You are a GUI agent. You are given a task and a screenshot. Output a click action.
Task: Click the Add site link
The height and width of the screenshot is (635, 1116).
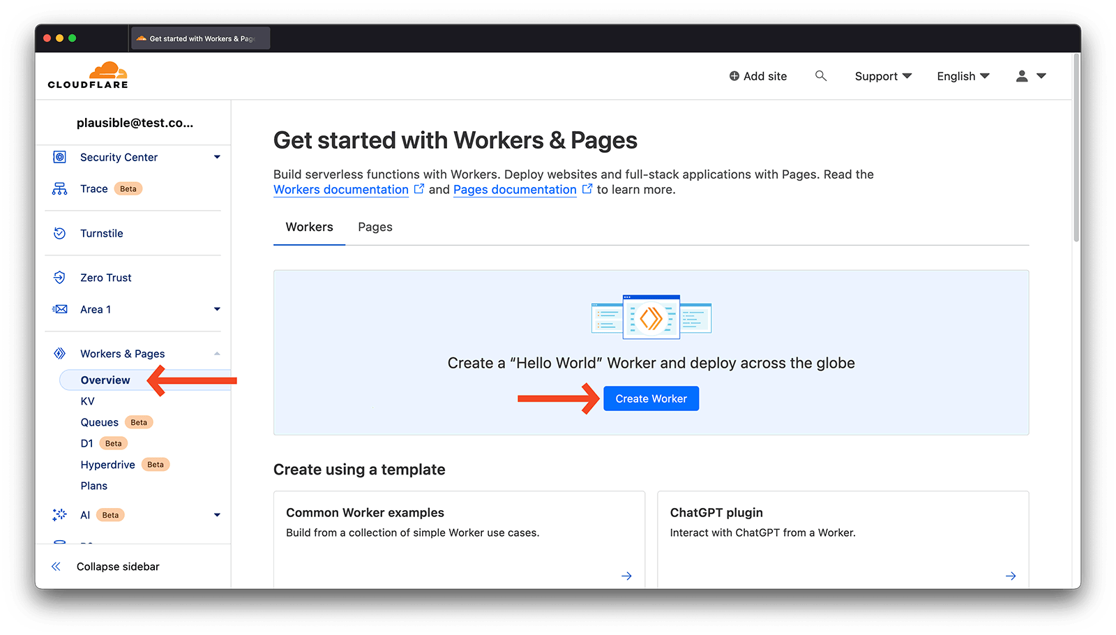pos(758,76)
